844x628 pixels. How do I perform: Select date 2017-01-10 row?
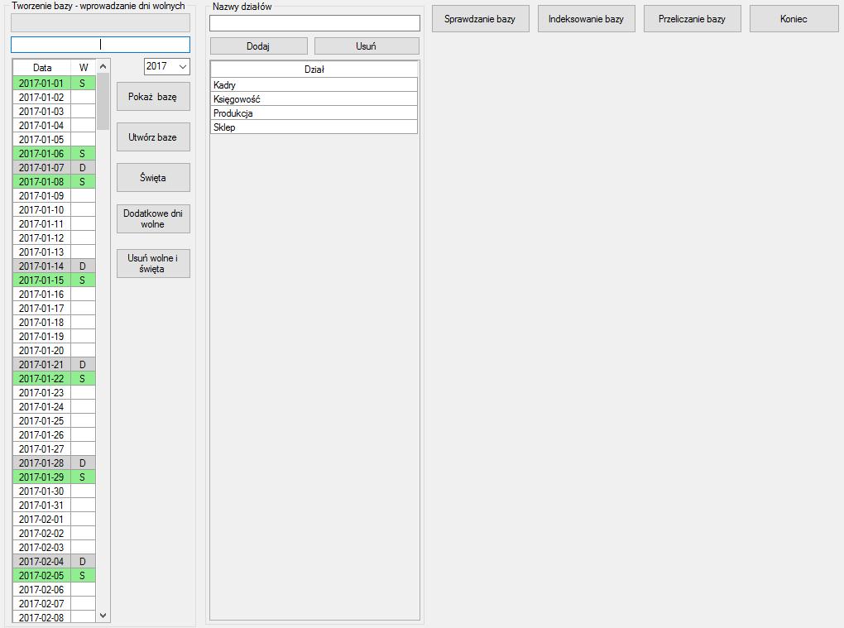[x=55, y=210]
